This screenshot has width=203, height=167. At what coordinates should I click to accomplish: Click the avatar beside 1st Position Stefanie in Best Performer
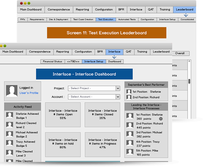(x=129, y=92)
